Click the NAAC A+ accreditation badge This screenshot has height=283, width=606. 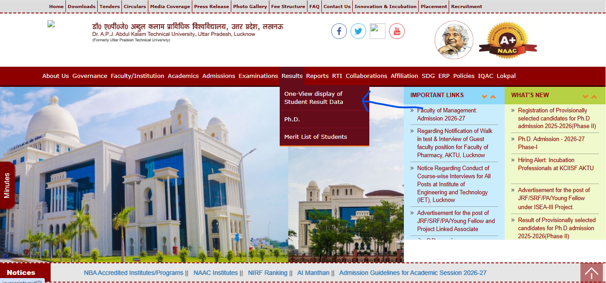508,40
